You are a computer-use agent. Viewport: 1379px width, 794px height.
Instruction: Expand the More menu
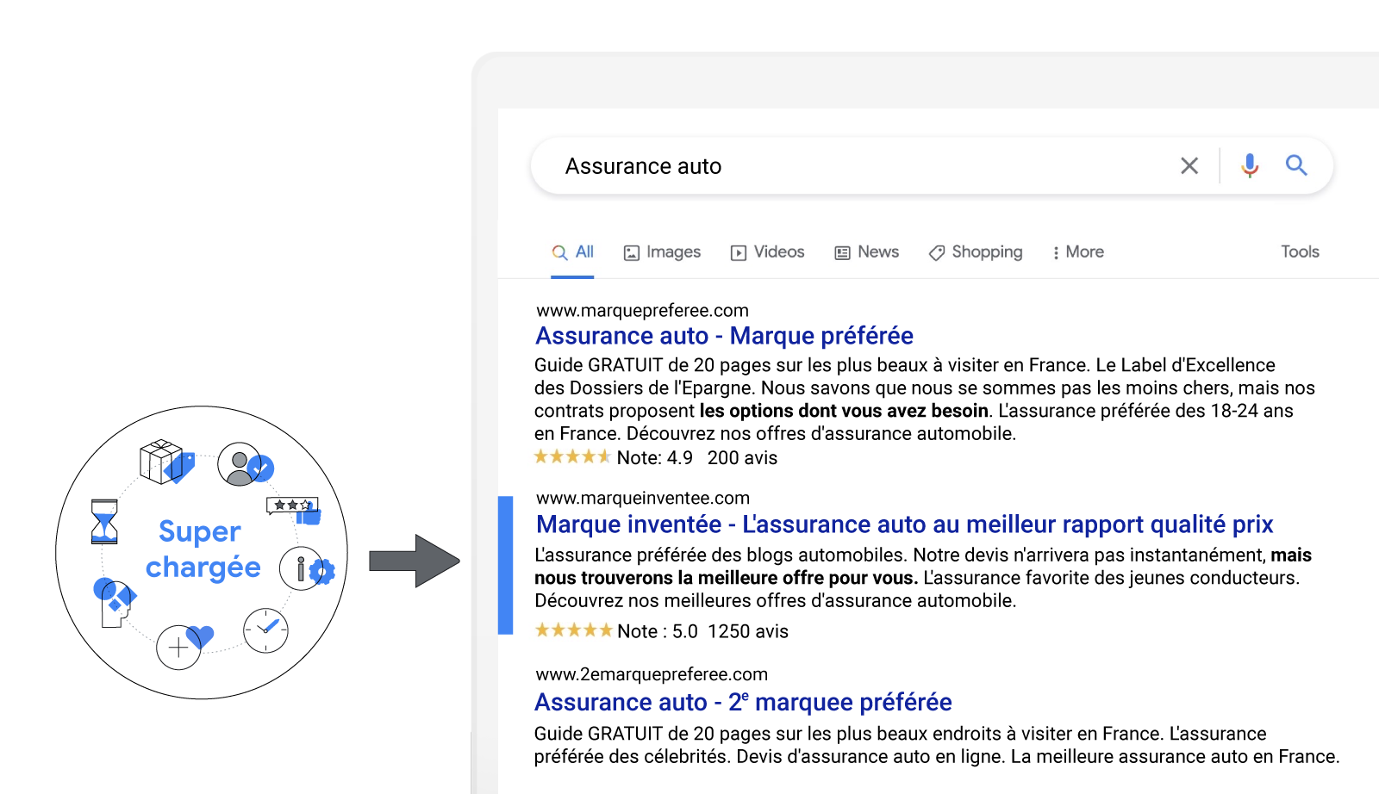click(x=1077, y=252)
